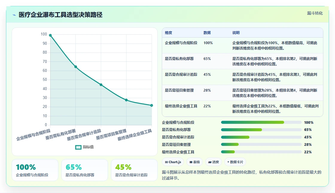Click the 维度 column header
335x193 pixels.
click(x=168, y=33)
